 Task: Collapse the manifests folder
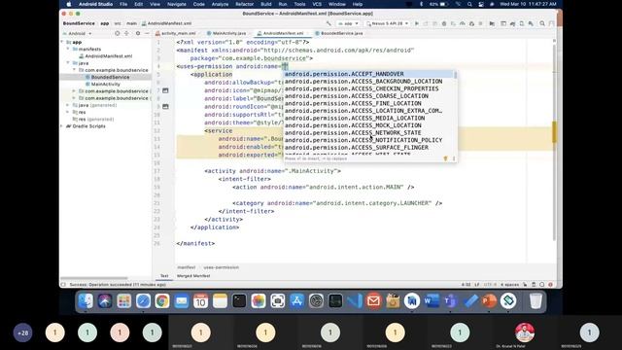pyautogui.click(x=68, y=49)
